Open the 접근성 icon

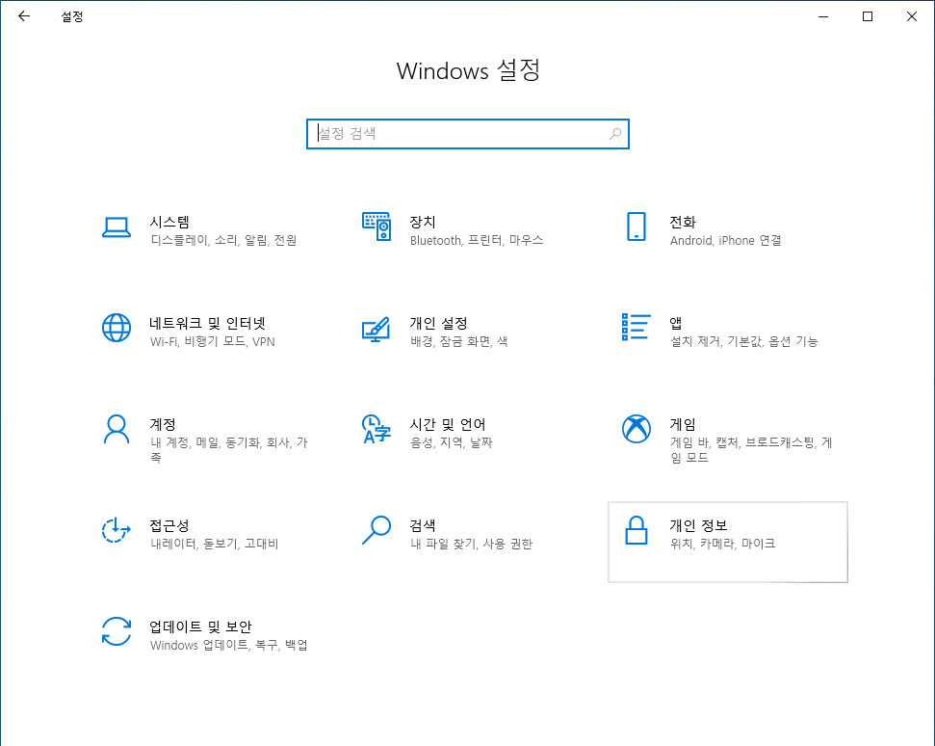pos(117,530)
